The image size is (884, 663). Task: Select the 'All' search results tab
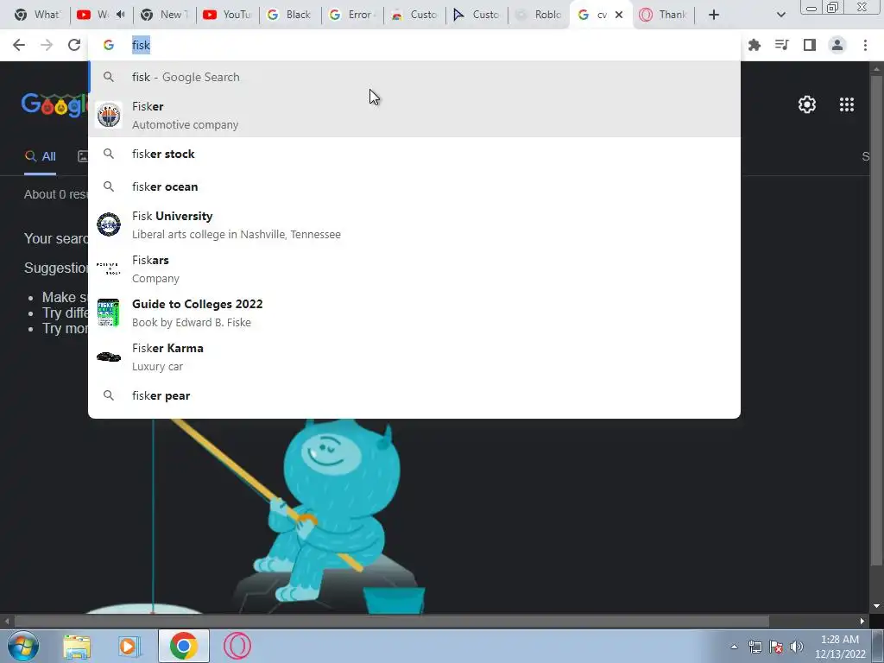tap(40, 156)
